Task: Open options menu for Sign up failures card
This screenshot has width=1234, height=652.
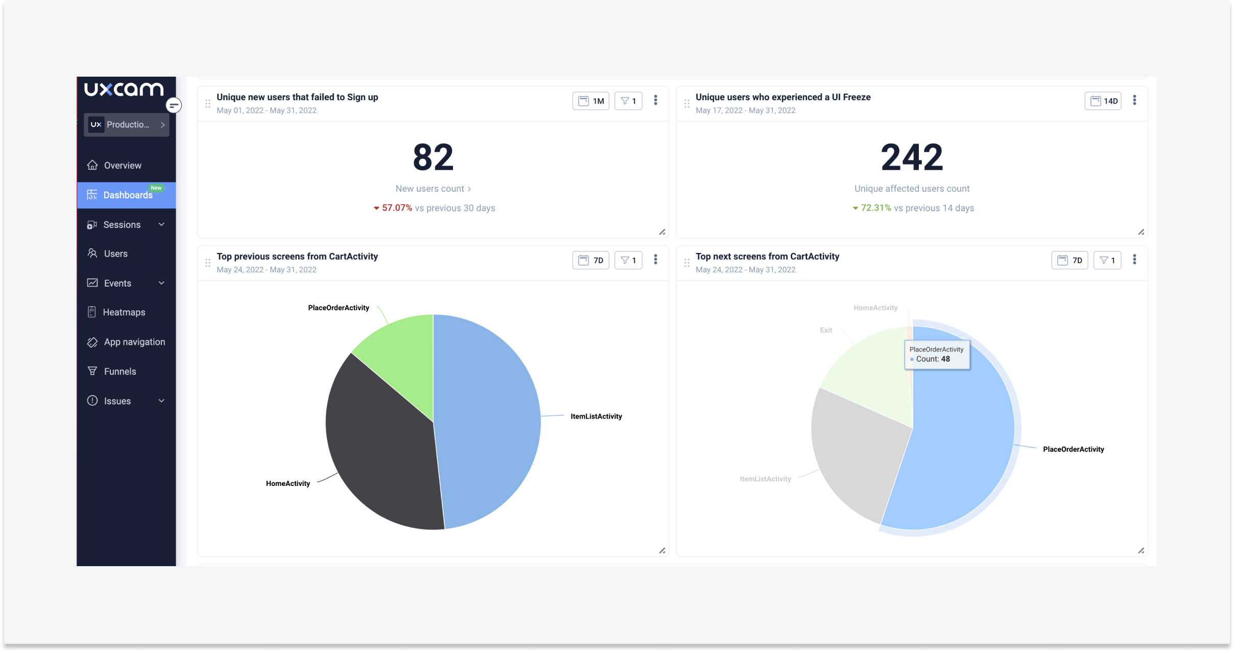Action: tap(655, 101)
